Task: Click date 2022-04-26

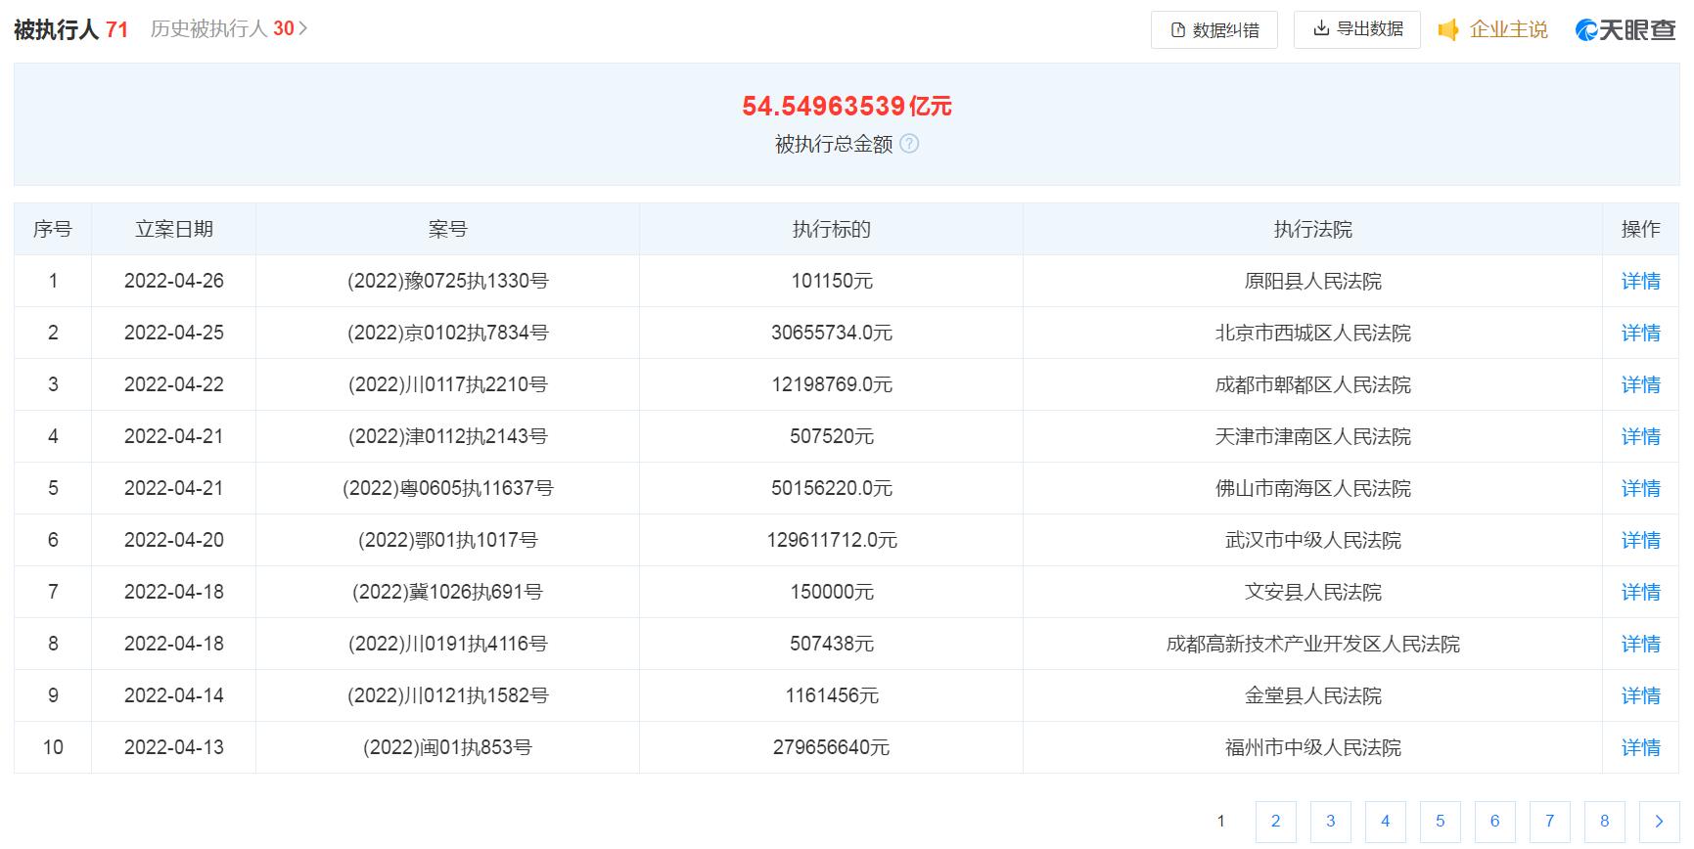Action: 174,281
